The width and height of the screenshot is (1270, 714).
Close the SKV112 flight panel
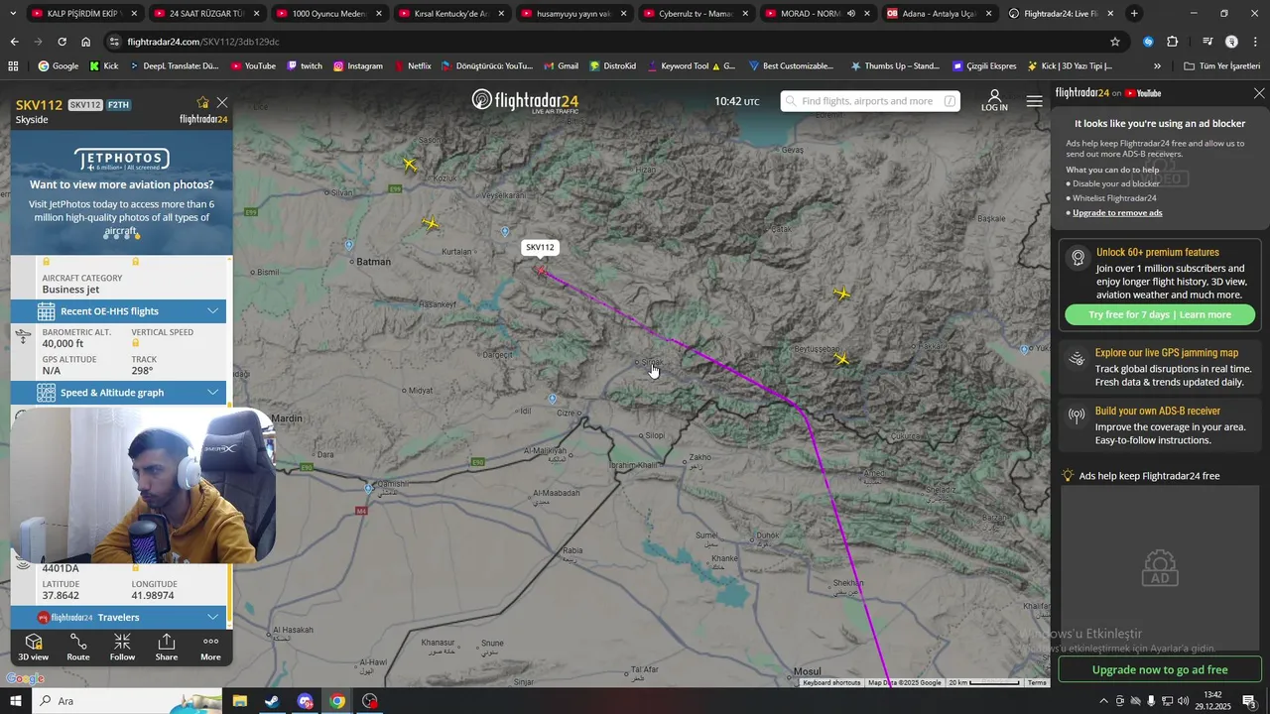tap(222, 102)
